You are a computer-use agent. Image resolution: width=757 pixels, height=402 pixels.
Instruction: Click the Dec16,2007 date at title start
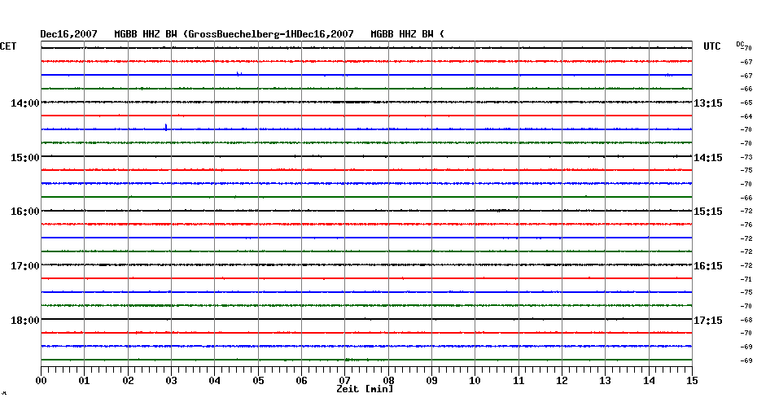(68, 34)
